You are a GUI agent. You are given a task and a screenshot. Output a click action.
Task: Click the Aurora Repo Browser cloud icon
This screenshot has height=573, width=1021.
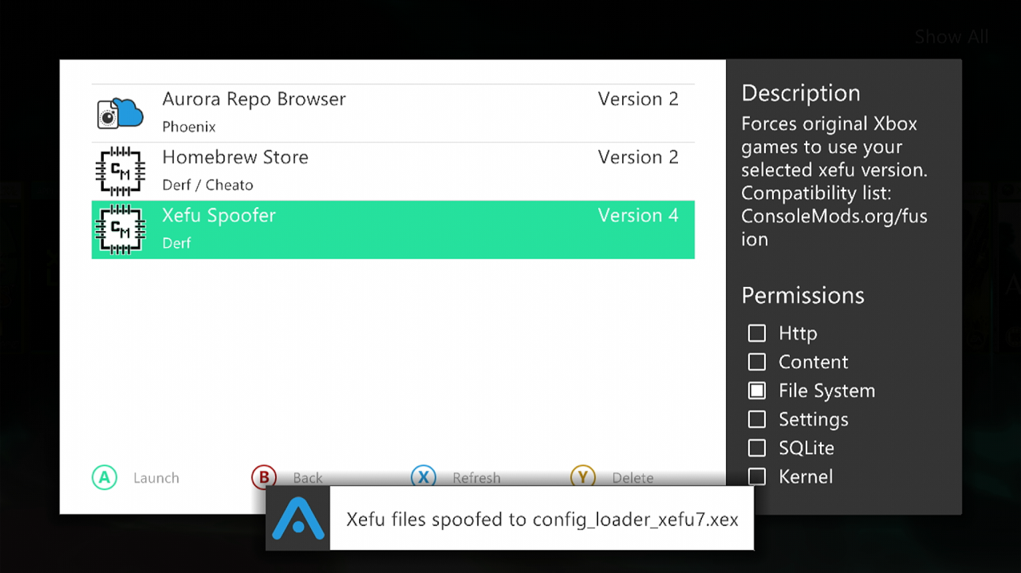pyautogui.click(x=120, y=113)
